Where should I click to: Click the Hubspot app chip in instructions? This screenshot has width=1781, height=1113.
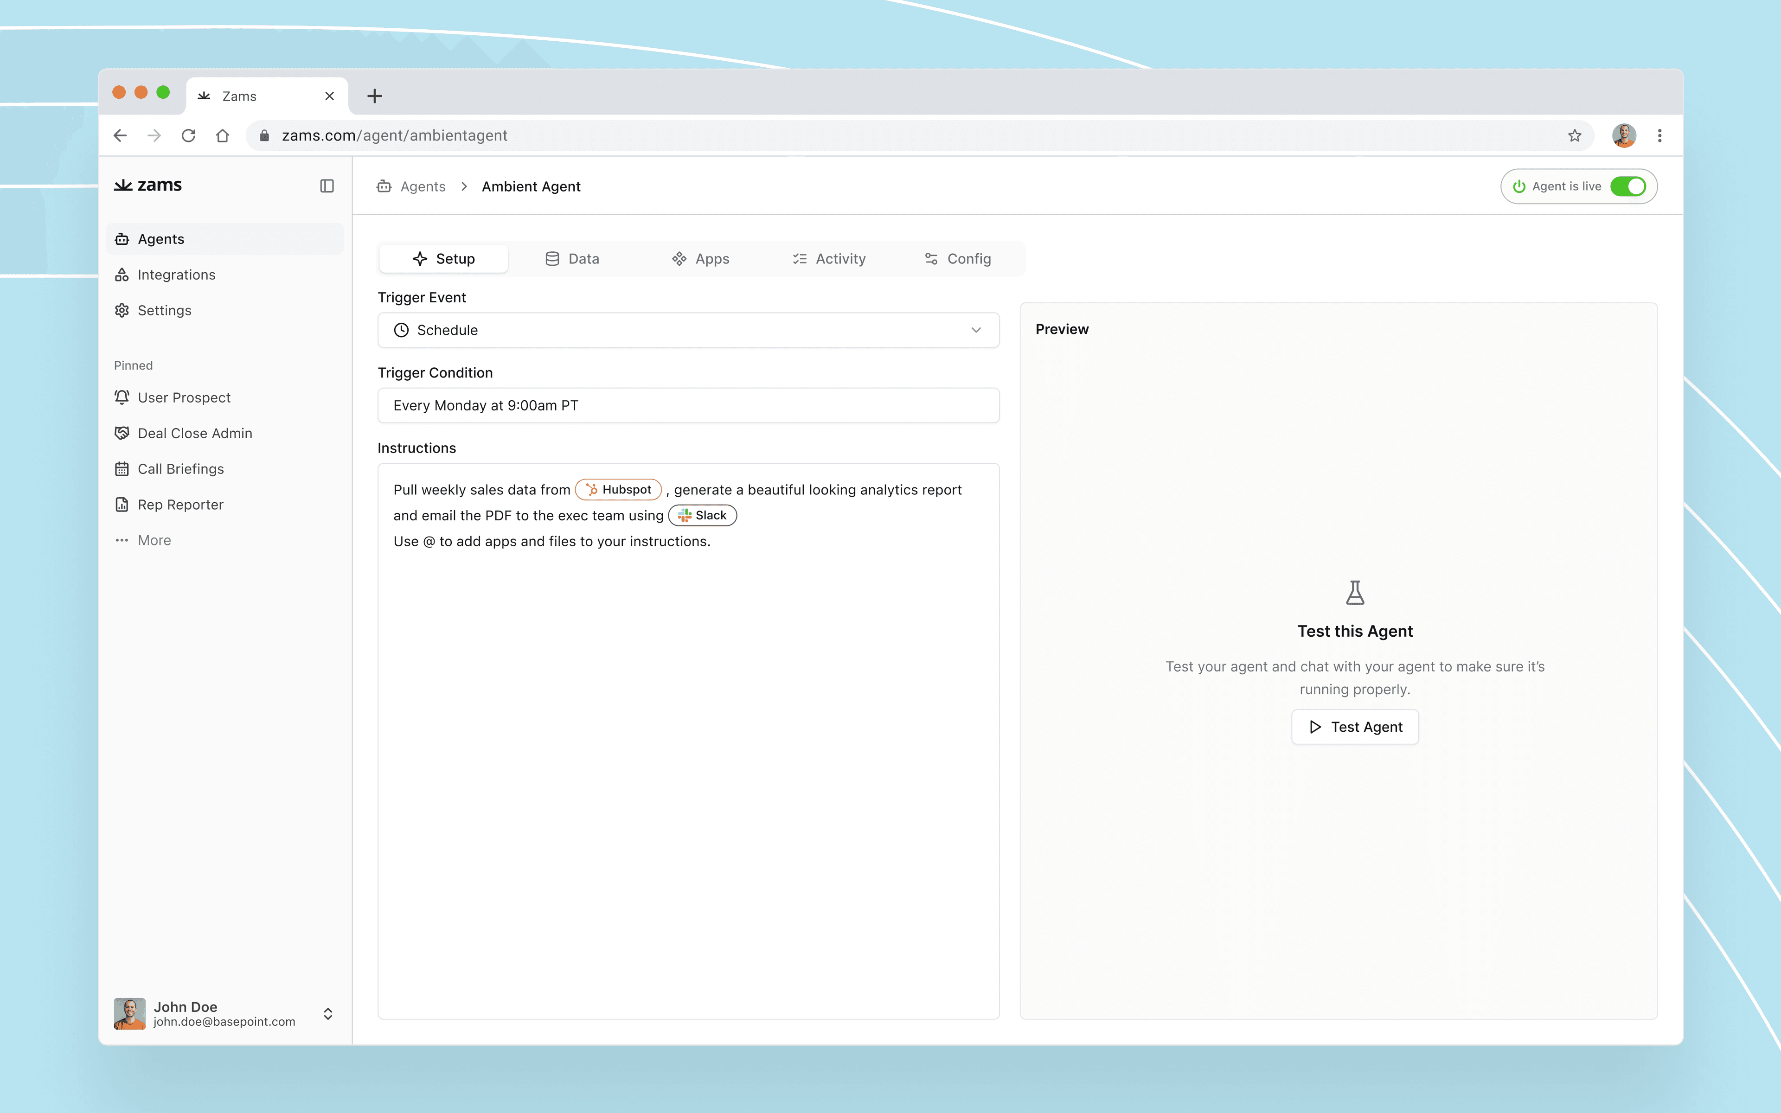618,490
